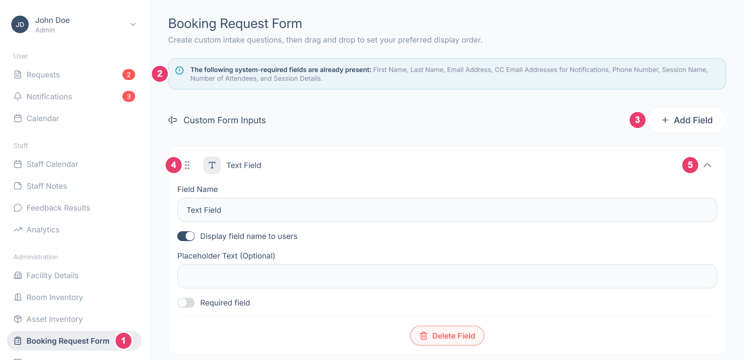Click the info icon in the system fields banner

(179, 70)
